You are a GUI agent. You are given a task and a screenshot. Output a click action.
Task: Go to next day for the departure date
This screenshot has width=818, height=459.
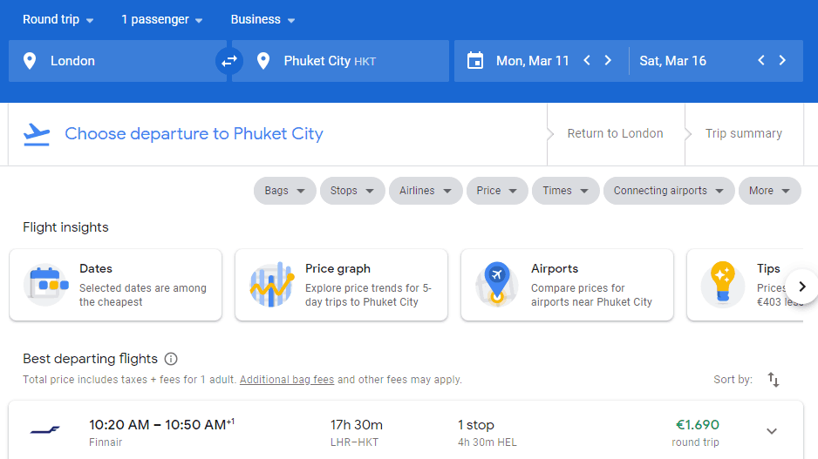(608, 61)
